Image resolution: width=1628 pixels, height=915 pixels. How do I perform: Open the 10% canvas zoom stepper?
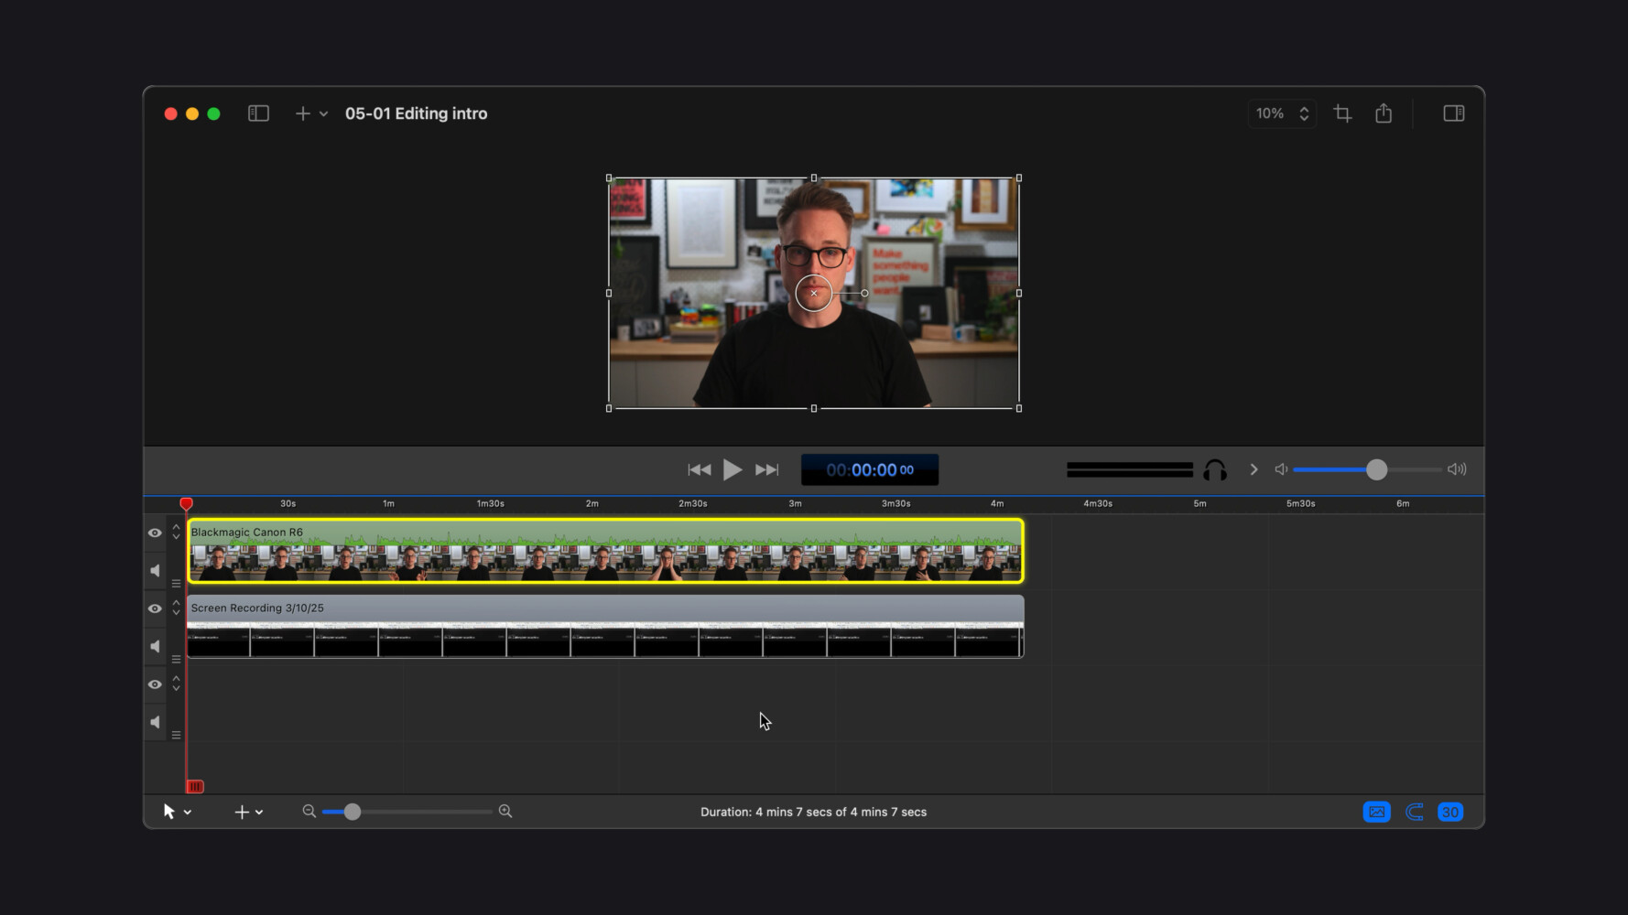[x=1282, y=113]
